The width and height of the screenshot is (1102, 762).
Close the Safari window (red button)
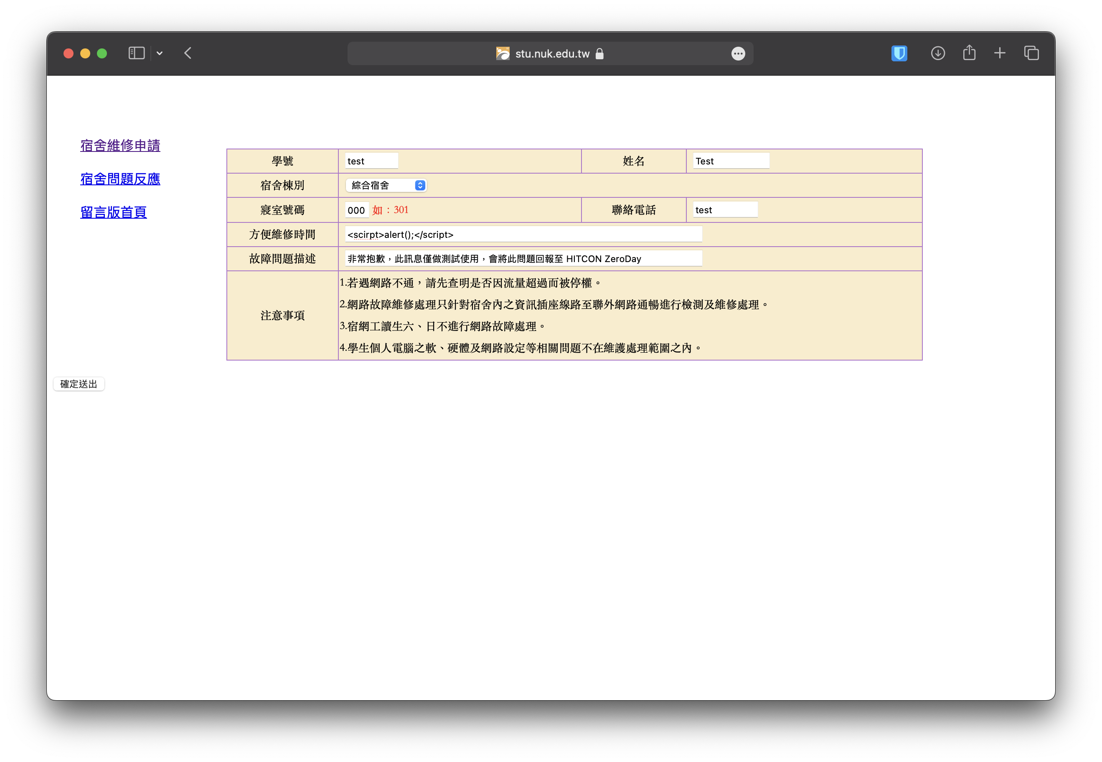(x=69, y=53)
